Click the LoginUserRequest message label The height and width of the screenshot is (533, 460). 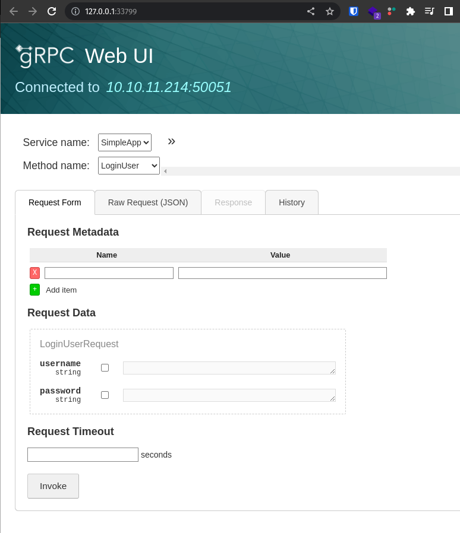[x=79, y=344]
